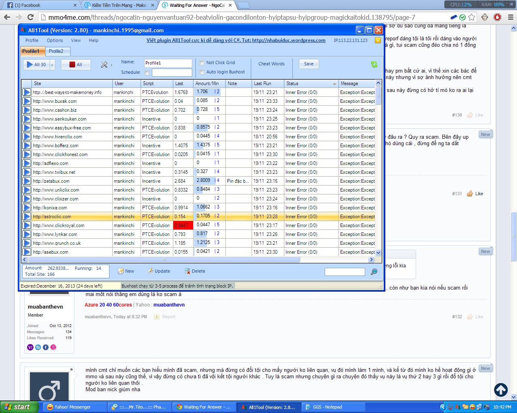The width and height of the screenshot is (517, 413).
Task: Click the Site column header
Action: [72, 83]
